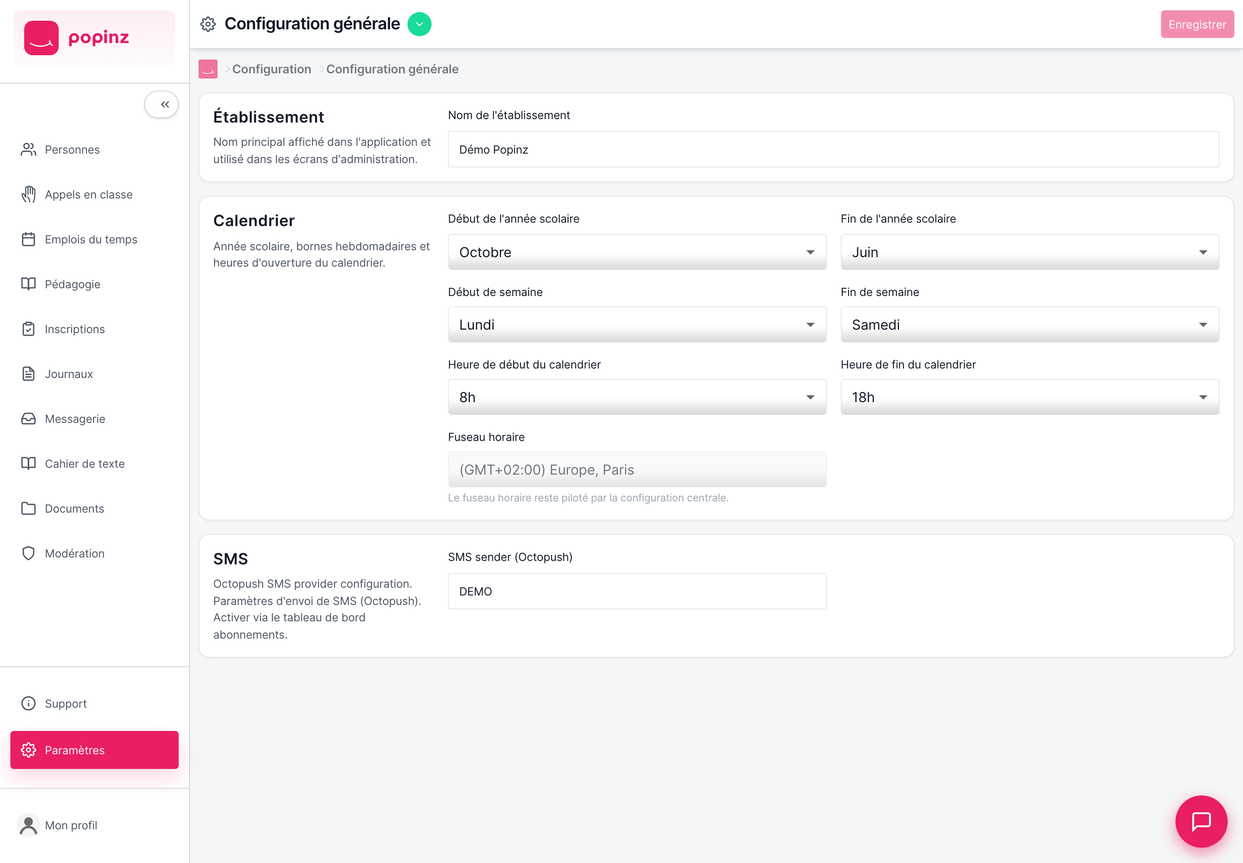The height and width of the screenshot is (863, 1243).
Task: Click the Emplois du temps calendar icon
Action: (x=28, y=239)
